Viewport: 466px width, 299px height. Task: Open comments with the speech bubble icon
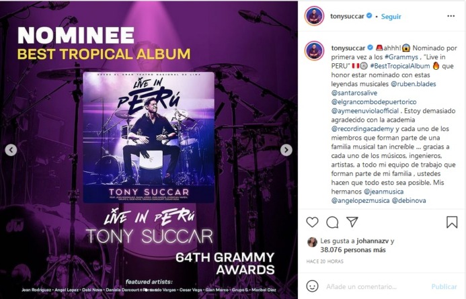[x=332, y=222]
